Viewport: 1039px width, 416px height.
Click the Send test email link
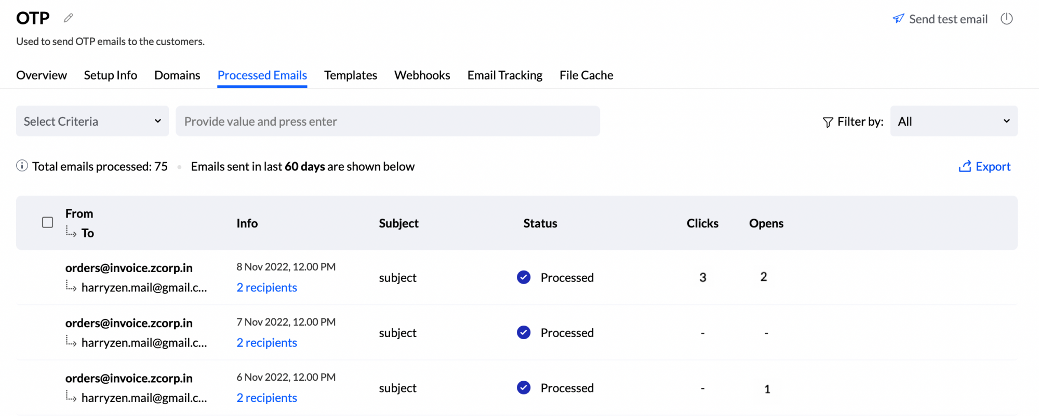pyautogui.click(x=948, y=19)
